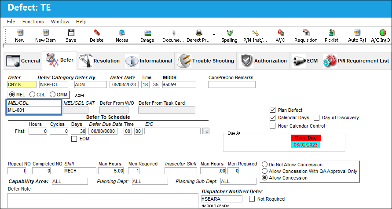Image resolution: width=392 pixels, height=209 pixels.
Task: Click the Delete eraser icon
Action: pos(96,33)
